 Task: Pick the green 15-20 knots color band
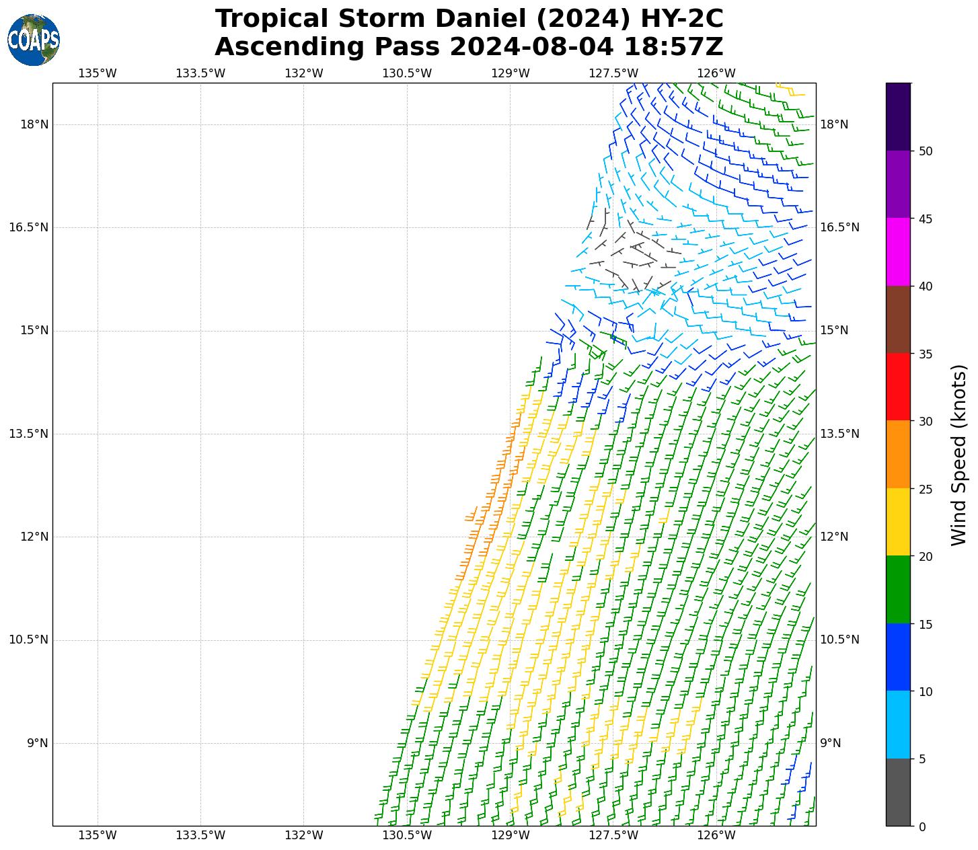point(897,590)
